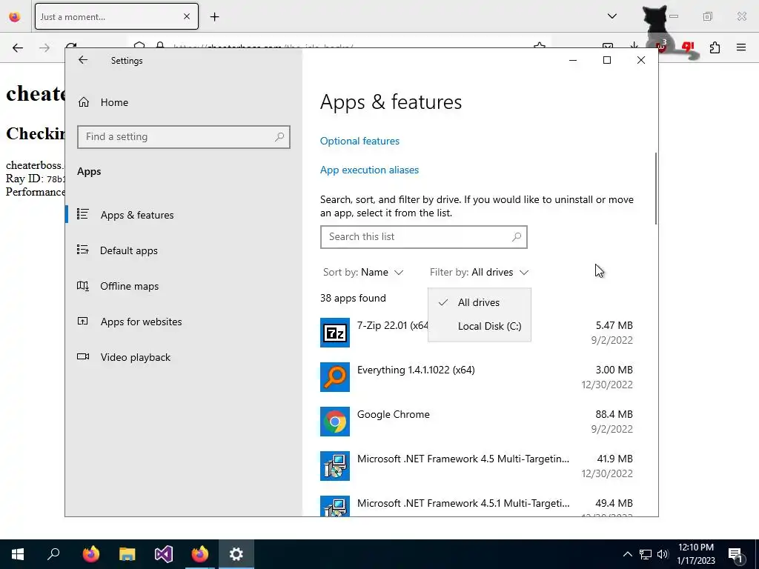Open File Explorer from taskbar
This screenshot has width=759, height=569.
click(x=127, y=554)
